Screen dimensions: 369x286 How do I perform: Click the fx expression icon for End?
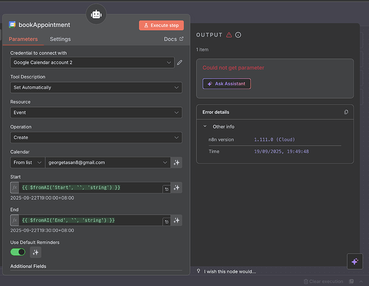tap(15, 220)
